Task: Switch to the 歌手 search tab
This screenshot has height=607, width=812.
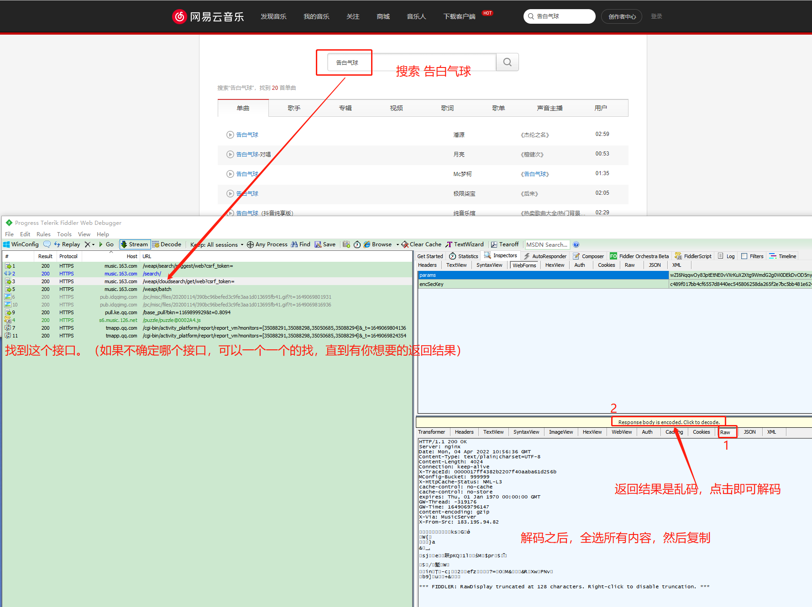Action: coord(294,108)
